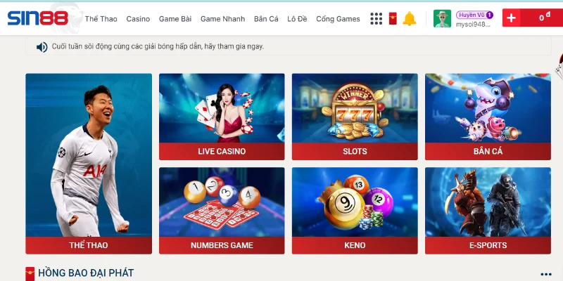The width and height of the screenshot is (563, 281).
Task: Open the Casino menu item
Action: pos(138,19)
